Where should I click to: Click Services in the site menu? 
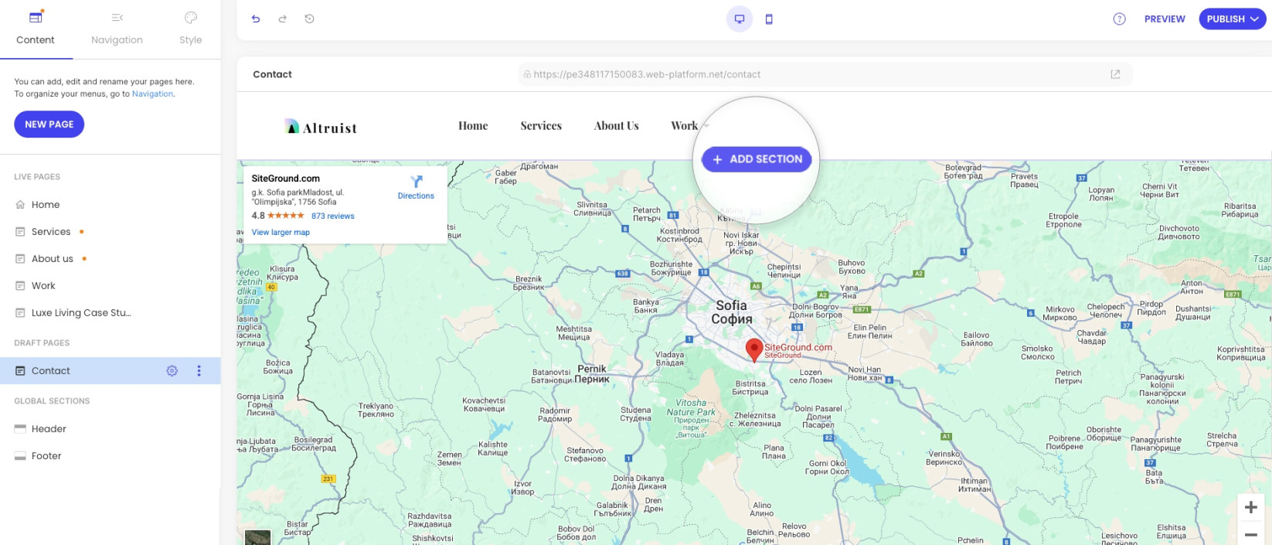[x=541, y=126]
